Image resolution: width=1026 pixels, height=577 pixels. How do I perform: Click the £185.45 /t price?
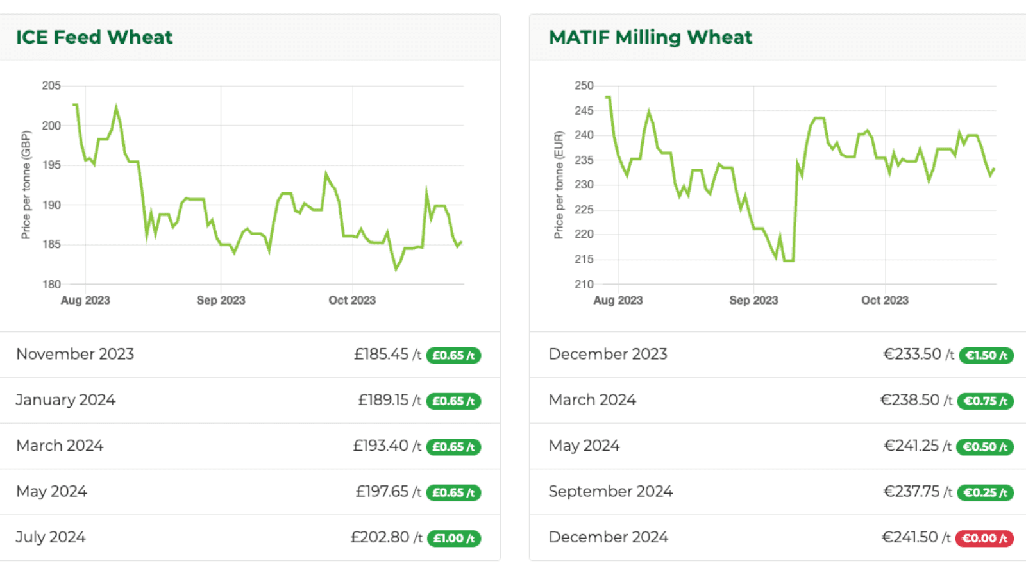[387, 355]
